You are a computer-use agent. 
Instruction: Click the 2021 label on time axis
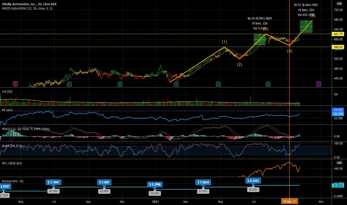coord(156,202)
